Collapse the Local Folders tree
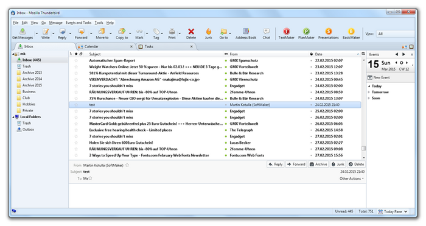Screen dimensions: 426x226 13,117
